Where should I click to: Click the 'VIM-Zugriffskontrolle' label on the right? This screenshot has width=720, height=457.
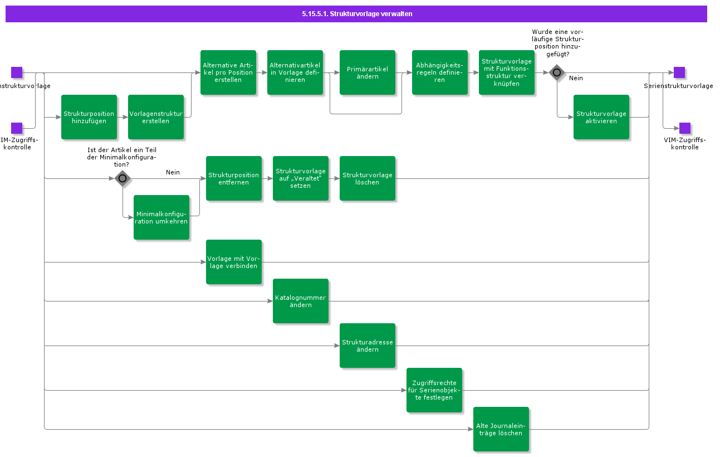click(685, 144)
